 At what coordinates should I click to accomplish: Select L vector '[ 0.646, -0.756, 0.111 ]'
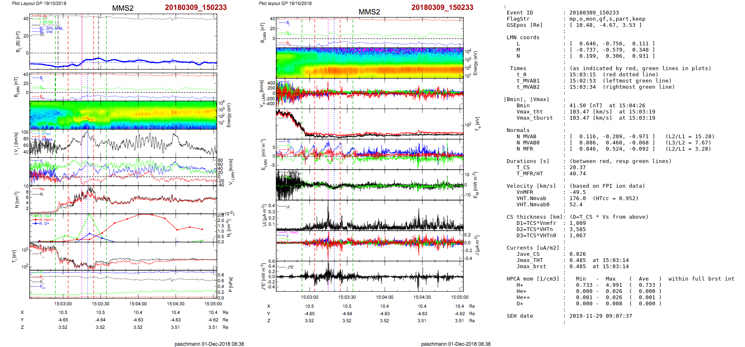click(x=612, y=44)
